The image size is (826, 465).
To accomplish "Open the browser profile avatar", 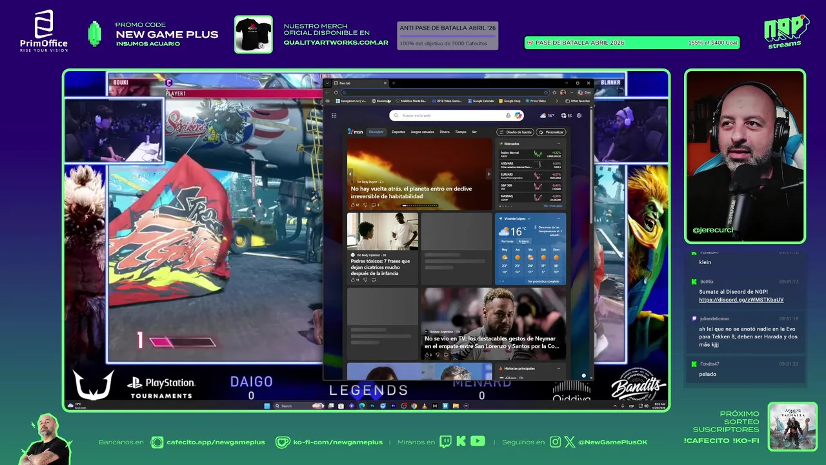I will [563, 92].
